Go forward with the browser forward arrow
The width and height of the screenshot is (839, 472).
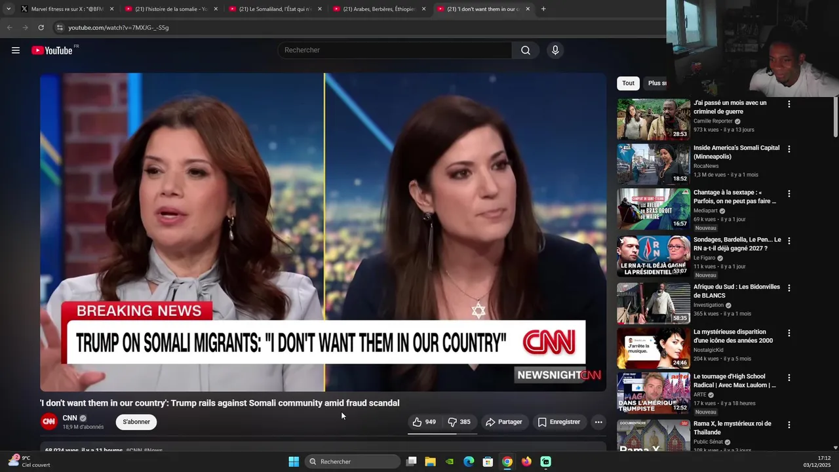(25, 28)
